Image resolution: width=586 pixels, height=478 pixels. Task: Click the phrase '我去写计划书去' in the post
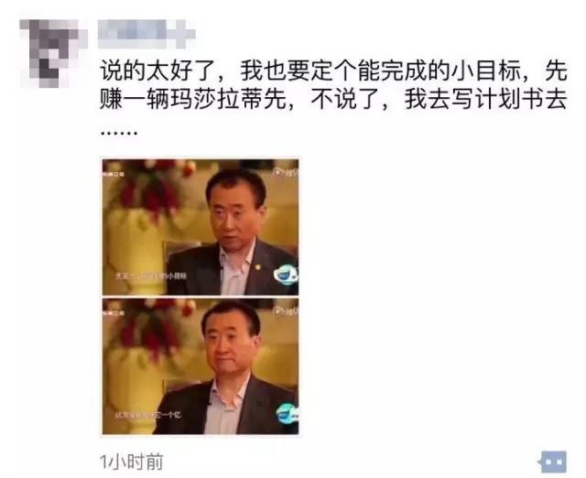click(x=486, y=100)
